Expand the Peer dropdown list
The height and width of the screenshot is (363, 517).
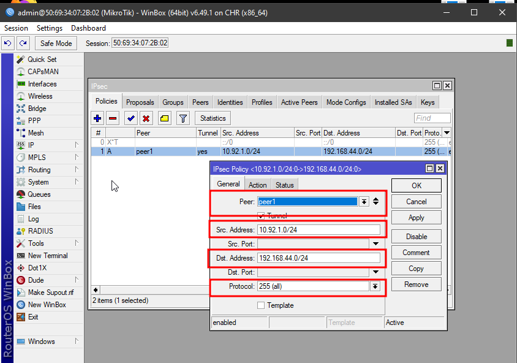[364, 202]
